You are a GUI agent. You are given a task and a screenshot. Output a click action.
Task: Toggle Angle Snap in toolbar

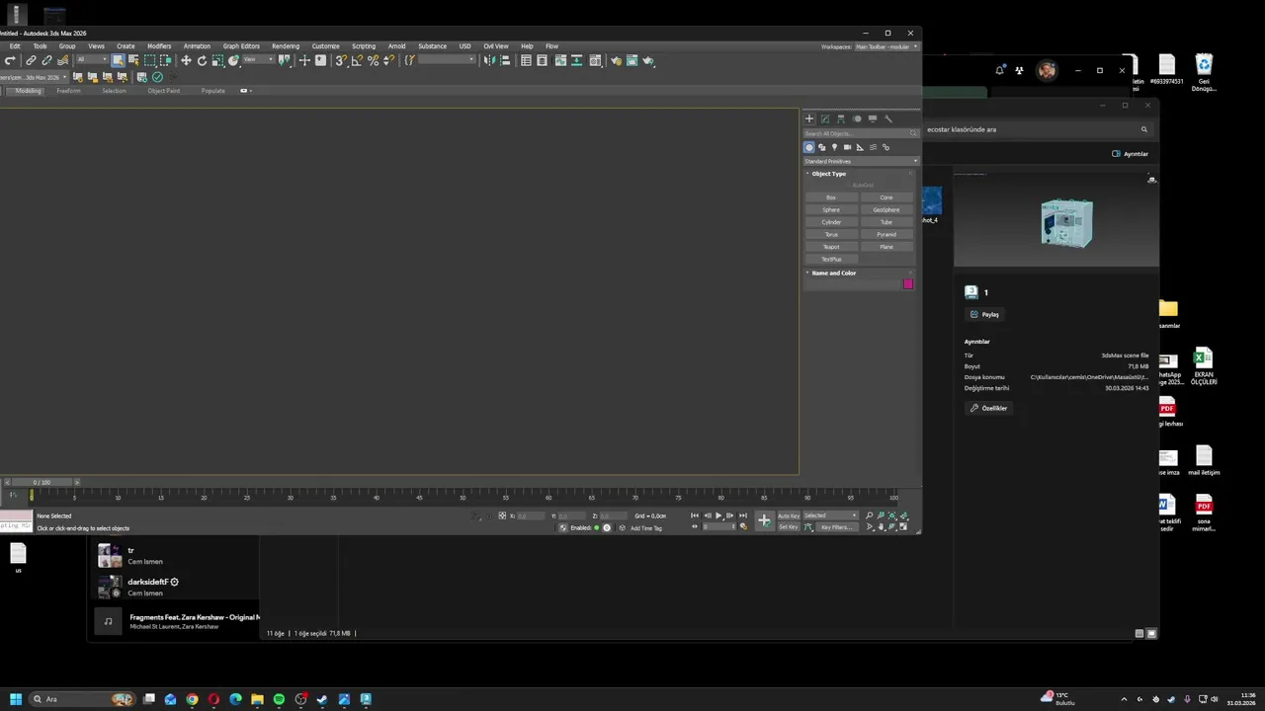357,60
